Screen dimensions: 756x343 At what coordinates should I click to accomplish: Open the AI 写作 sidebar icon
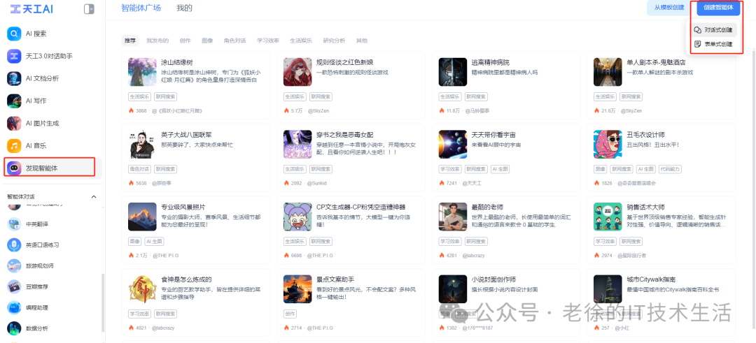click(14, 101)
